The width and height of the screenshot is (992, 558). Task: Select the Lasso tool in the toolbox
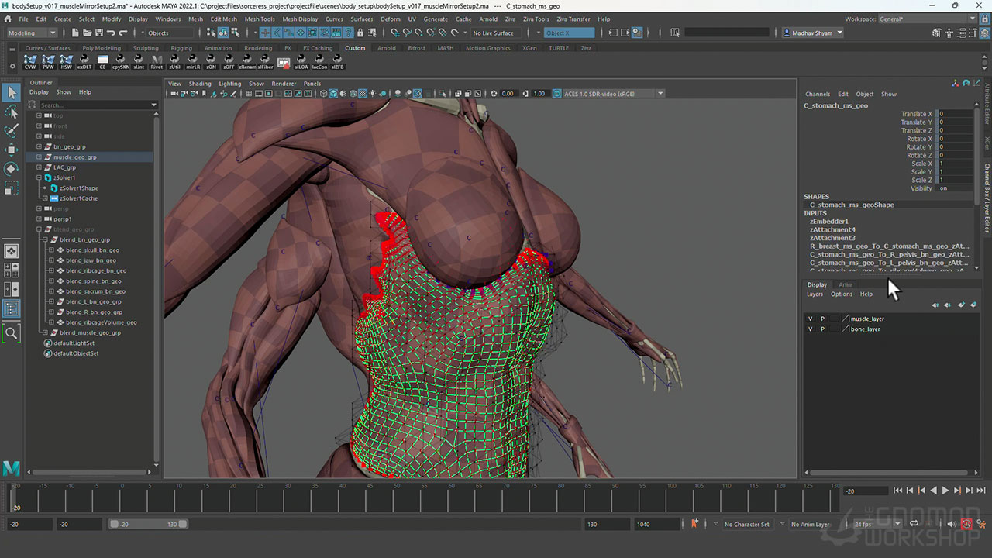[x=12, y=112]
